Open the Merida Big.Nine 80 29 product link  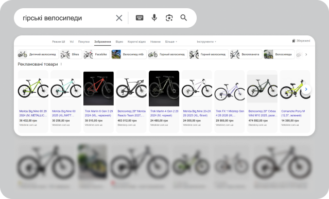33,113
